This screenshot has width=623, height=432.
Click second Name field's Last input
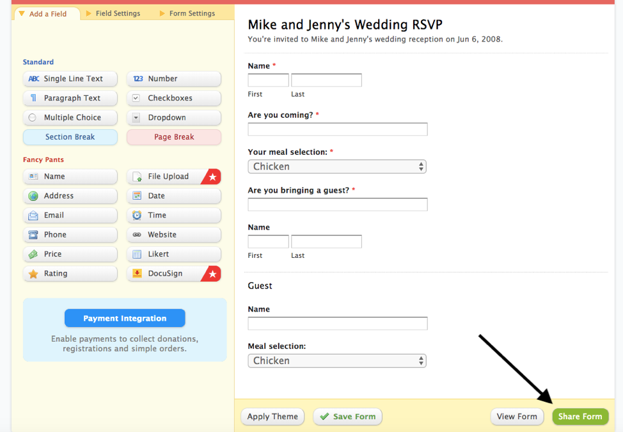326,242
